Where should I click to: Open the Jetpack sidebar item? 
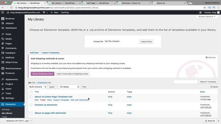9,23
